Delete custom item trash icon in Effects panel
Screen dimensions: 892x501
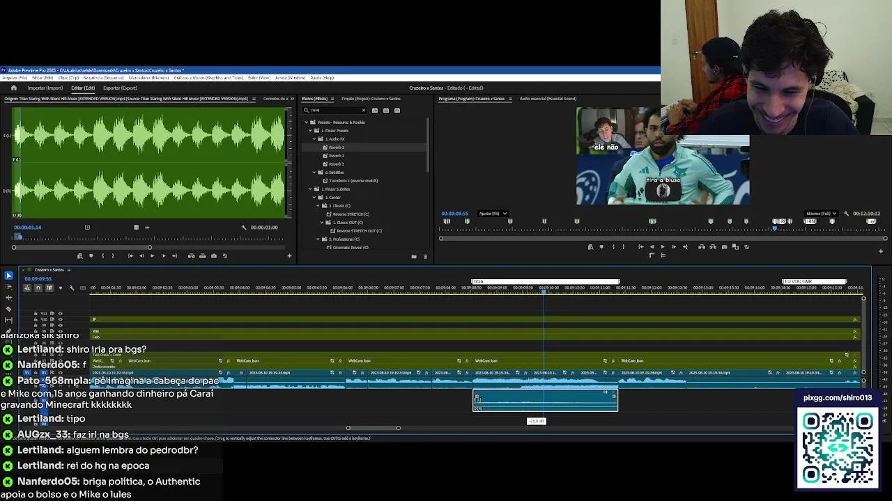click(425, 257)
